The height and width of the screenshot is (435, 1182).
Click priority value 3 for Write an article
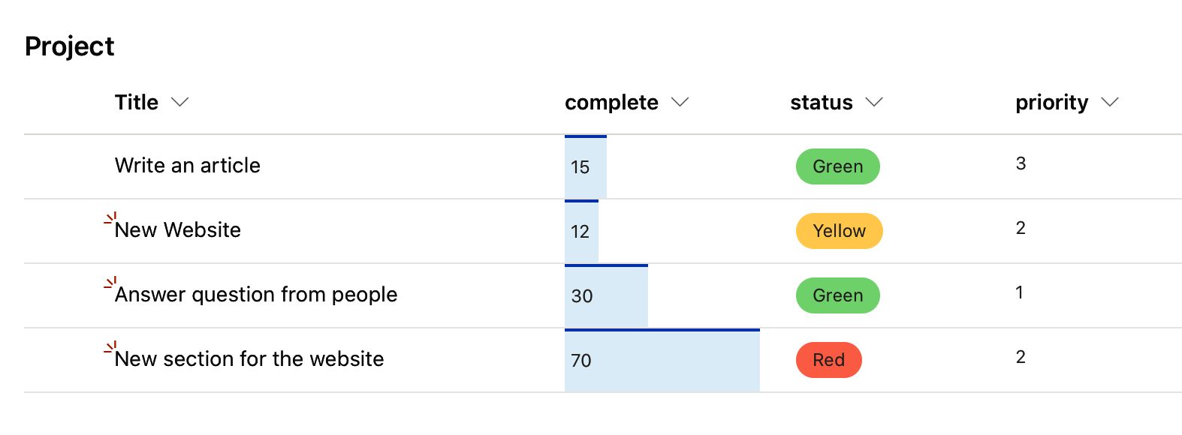pos(1021,163)
